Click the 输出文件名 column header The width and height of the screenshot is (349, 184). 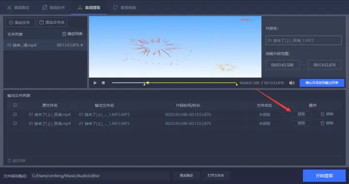[104, 106]
